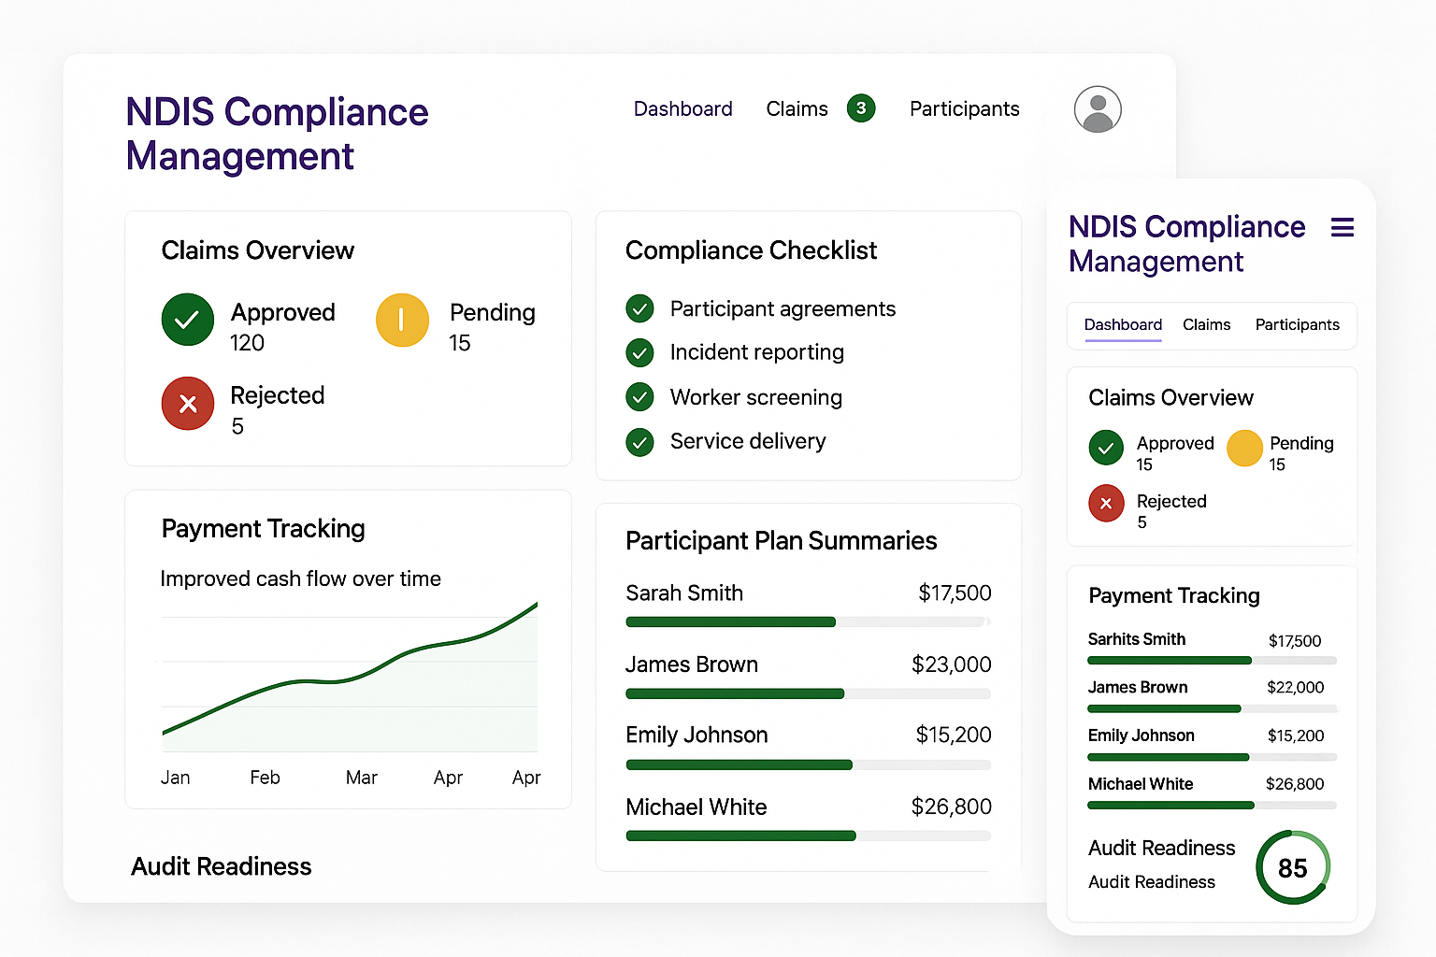1436x957 pixels.
Task: Click the cash flow line chart
Action: (x=350, y=678)
